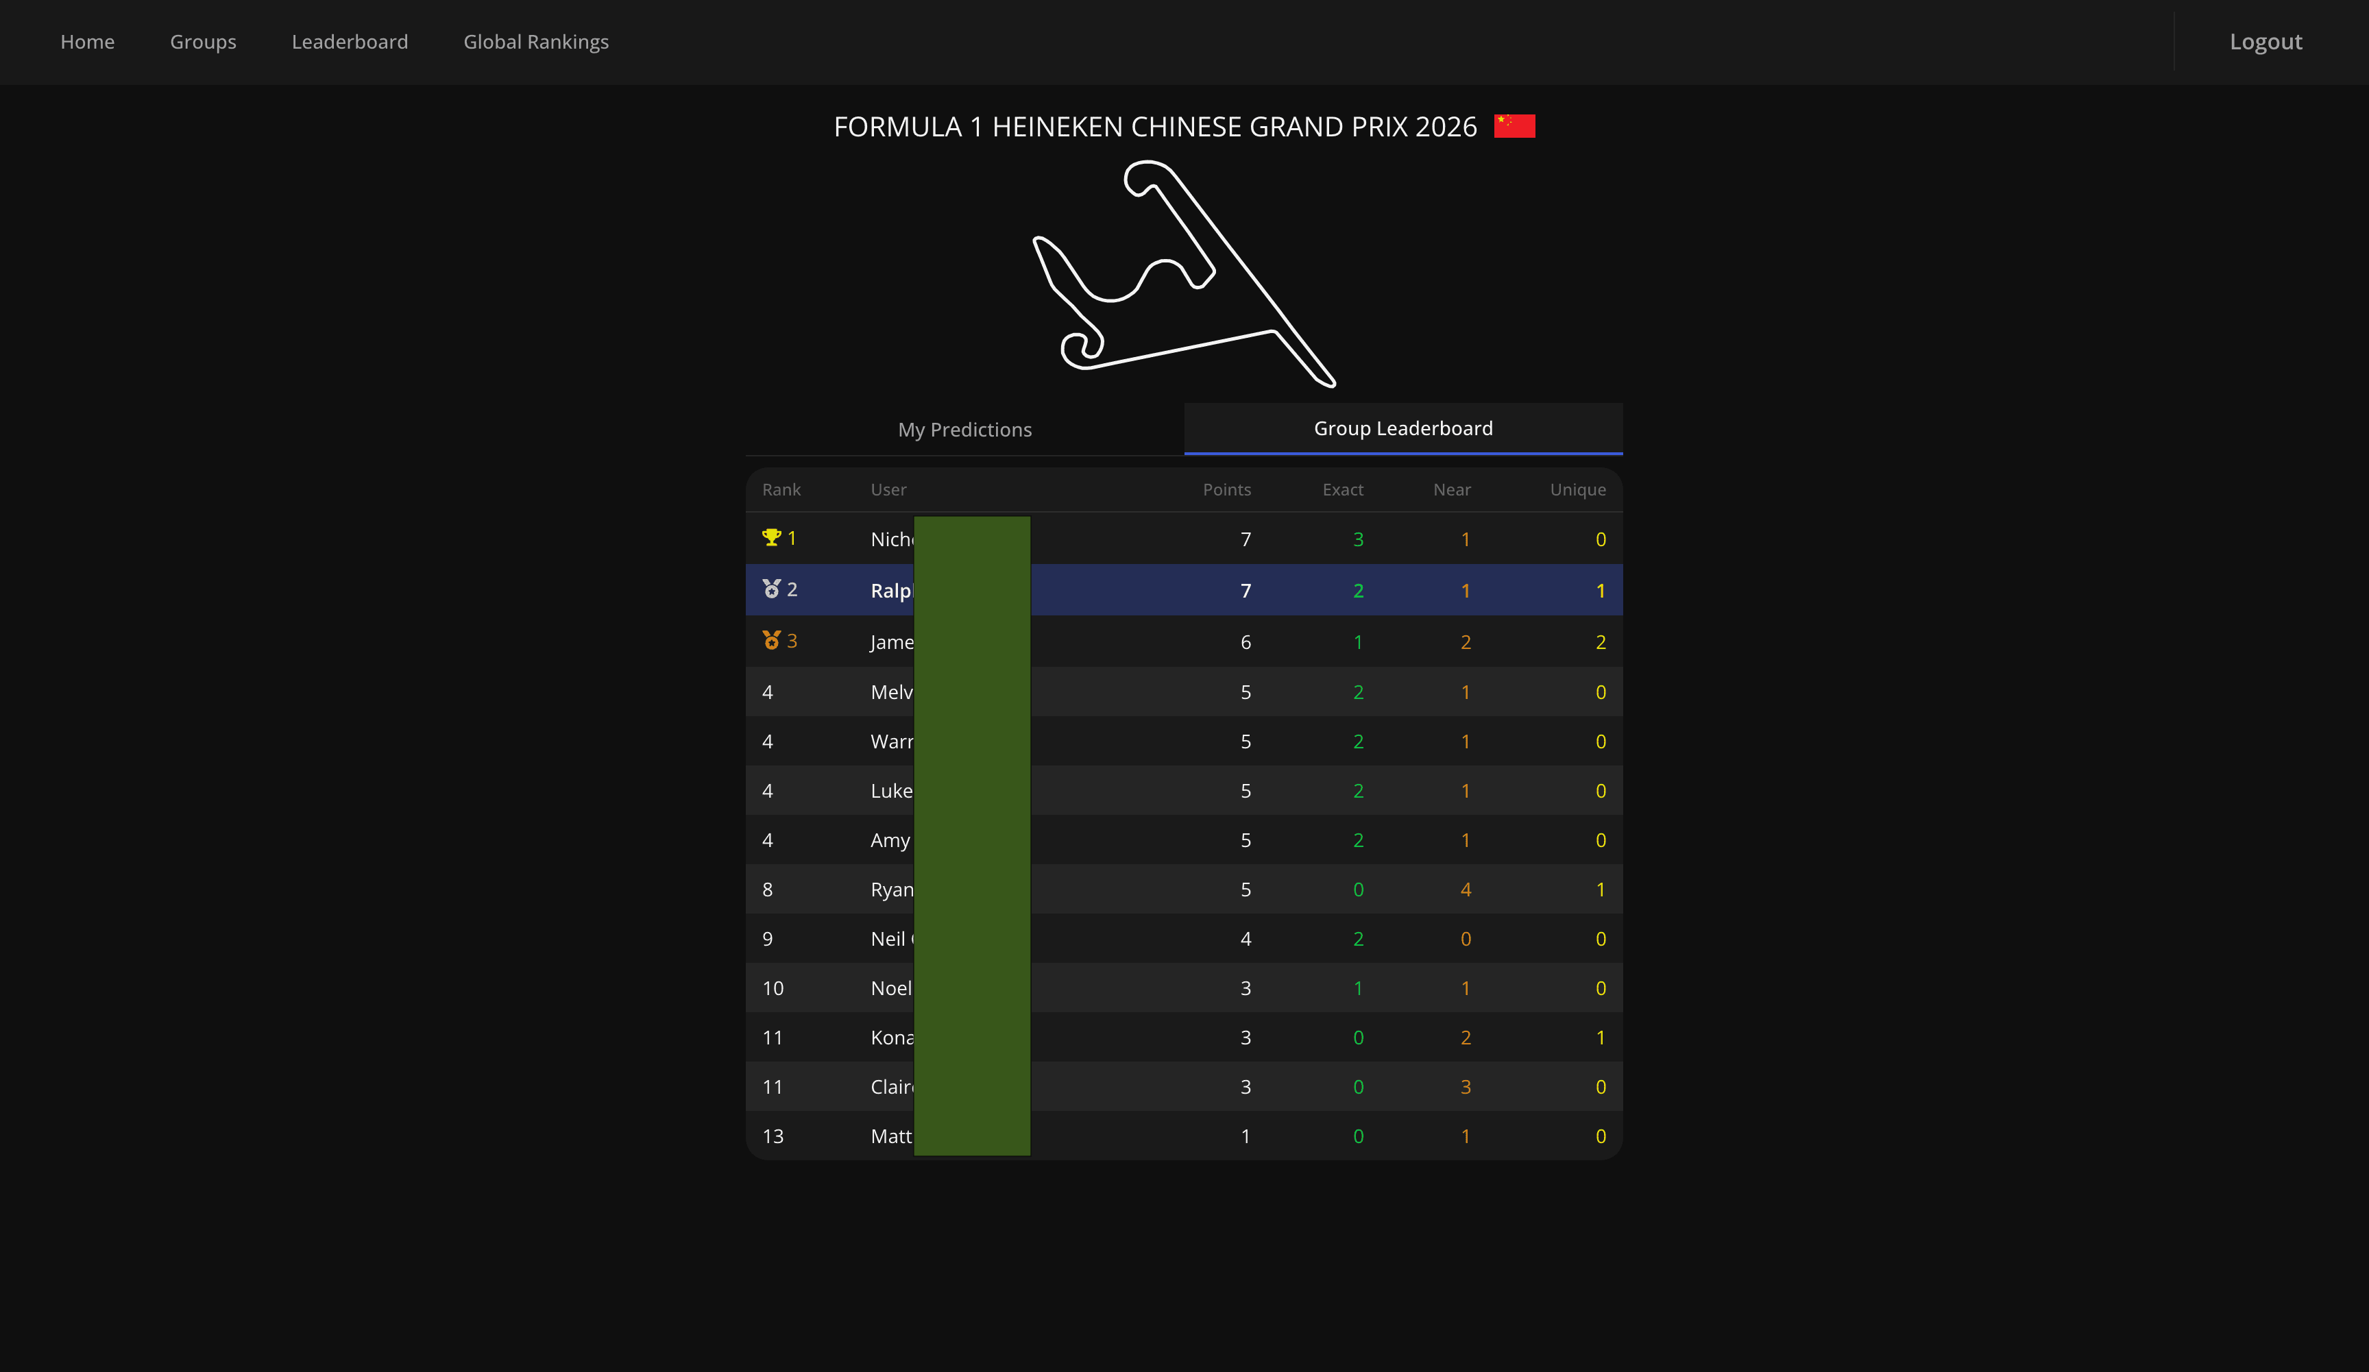This screenshot has height=1372, width=2369.
Task: Navigate to the Groups section
Action: 203,41
